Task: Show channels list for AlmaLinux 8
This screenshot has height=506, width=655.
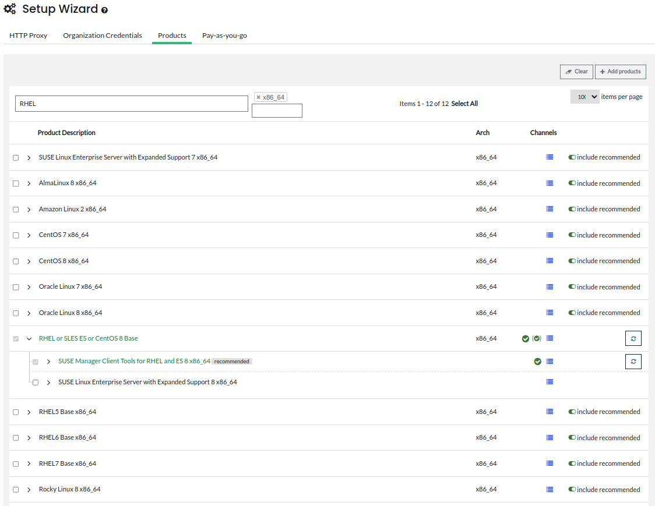Action: point(550,183)
